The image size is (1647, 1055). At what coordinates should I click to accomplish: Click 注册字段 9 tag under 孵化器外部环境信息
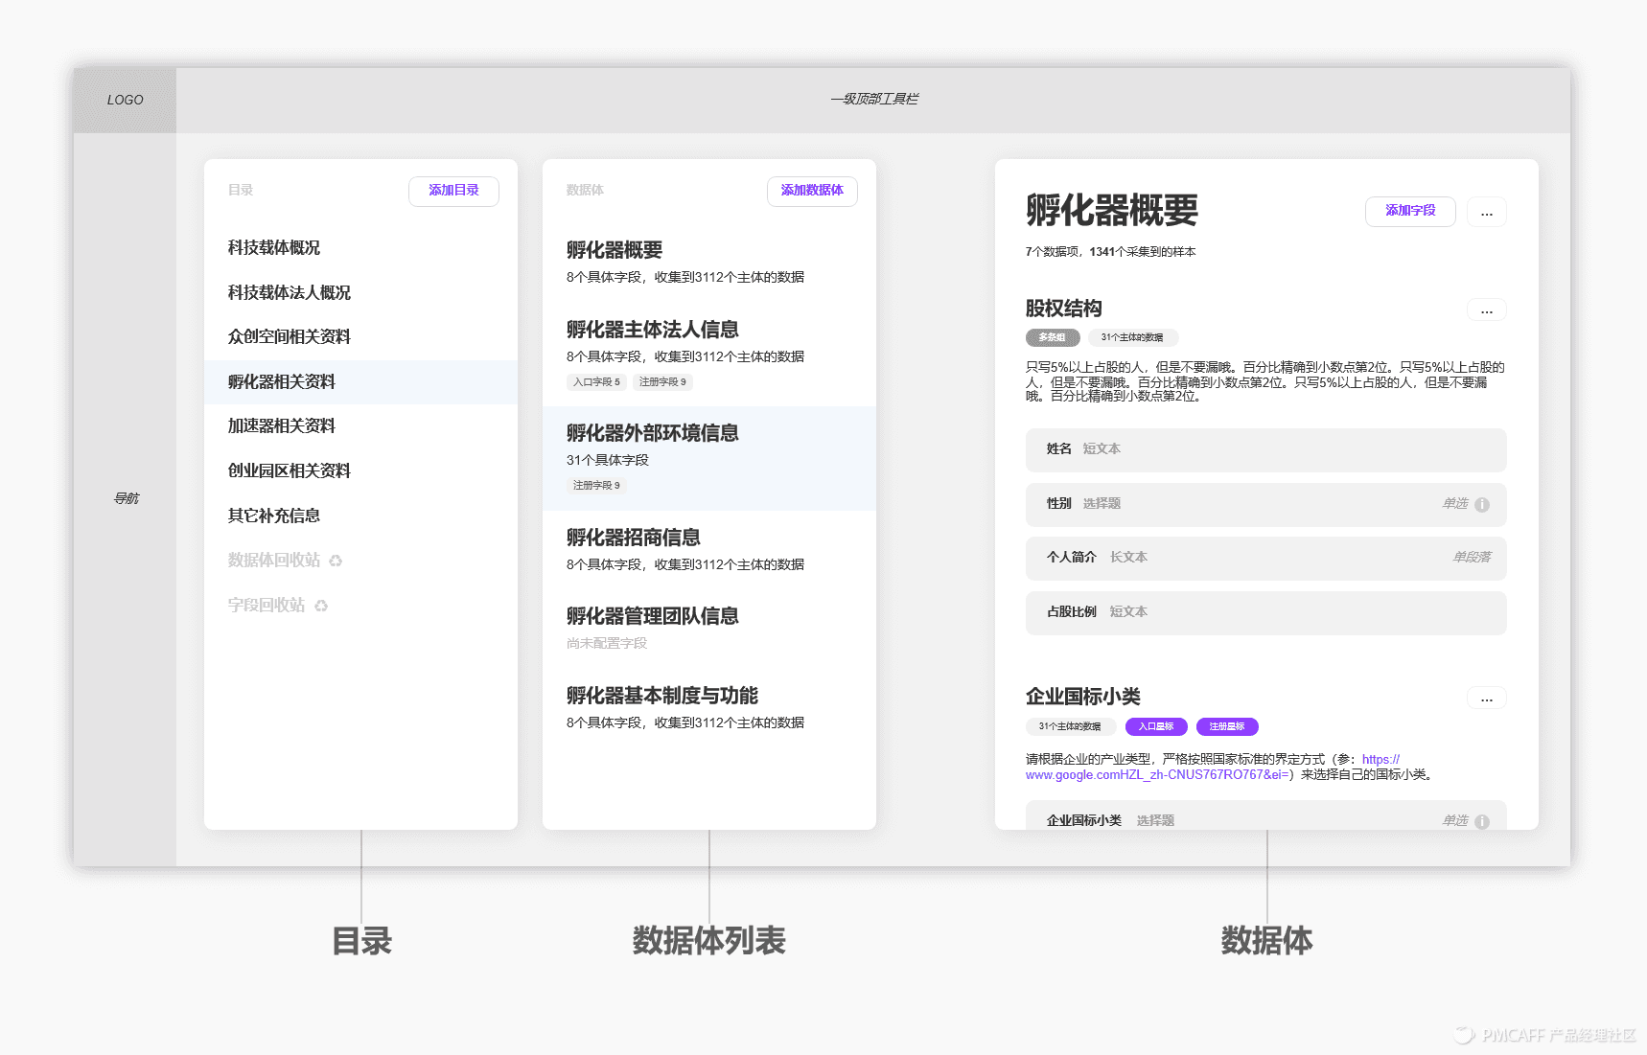click(596, 486)
